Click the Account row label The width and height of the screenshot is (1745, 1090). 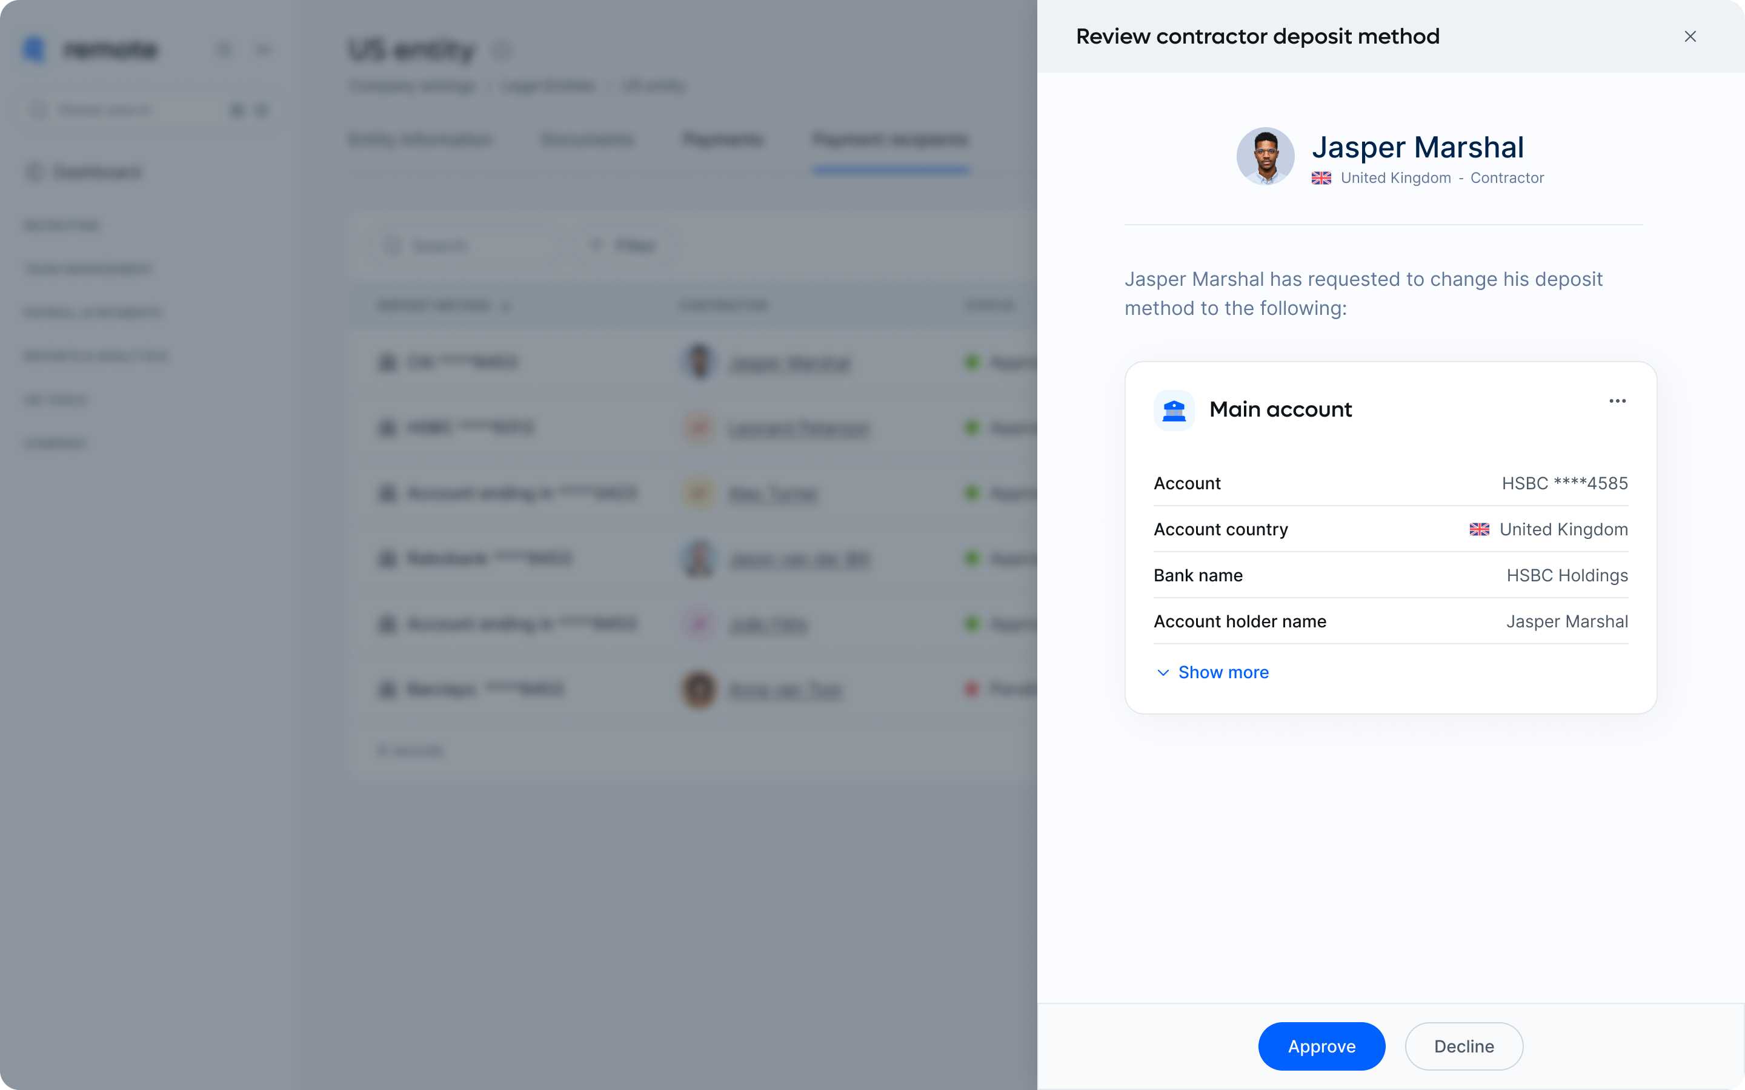tap(1187, 483)
